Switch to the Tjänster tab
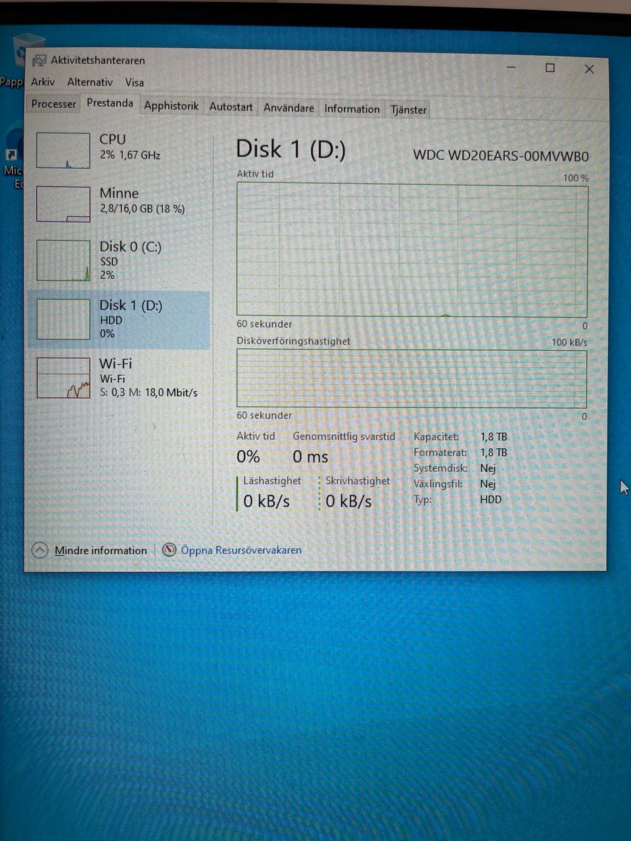631x841 pixels. (x=409, y=110)
